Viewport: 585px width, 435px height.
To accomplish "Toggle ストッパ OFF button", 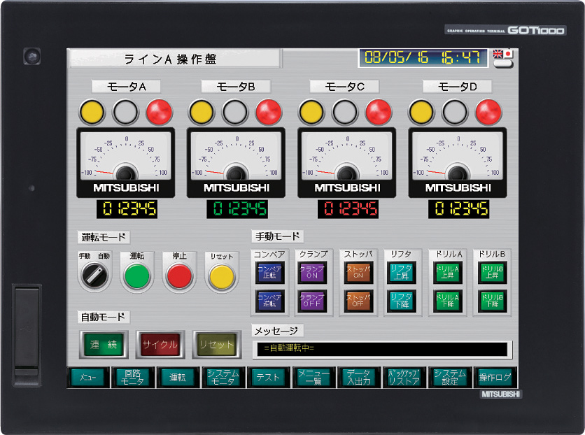I will click(x=358, y=301).
